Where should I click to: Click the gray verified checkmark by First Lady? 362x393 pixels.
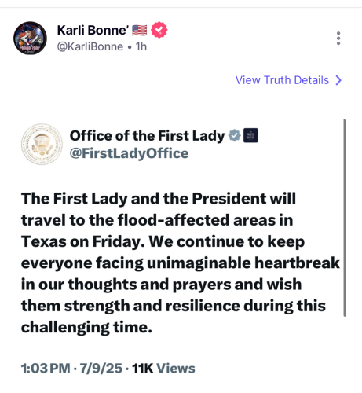pos(234,135)
